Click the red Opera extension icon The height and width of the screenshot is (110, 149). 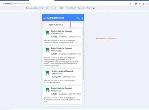(136, 4)
